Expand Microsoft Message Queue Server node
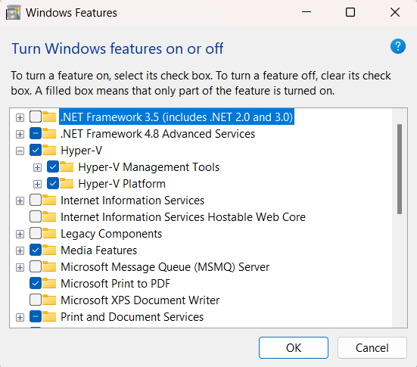The image size is (417, 367). (20, 268)
